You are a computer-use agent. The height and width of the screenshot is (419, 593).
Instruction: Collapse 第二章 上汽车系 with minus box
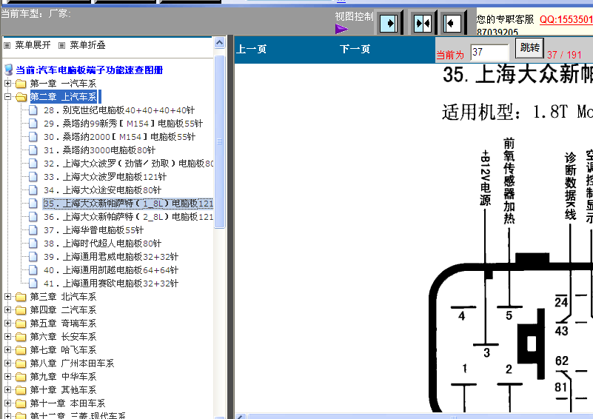pyautogui.click(x=7, y=96)
